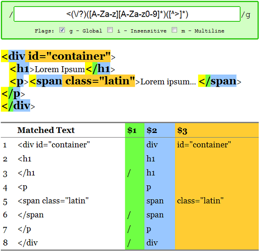Click the Matched Text column header
Image resolution: width=260 pixels, height=252 pixels.
[46, 130]
